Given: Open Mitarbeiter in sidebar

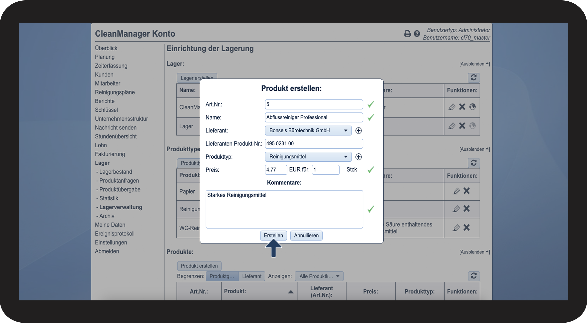Looking at the screenshot, I should (x=108, y=83).
